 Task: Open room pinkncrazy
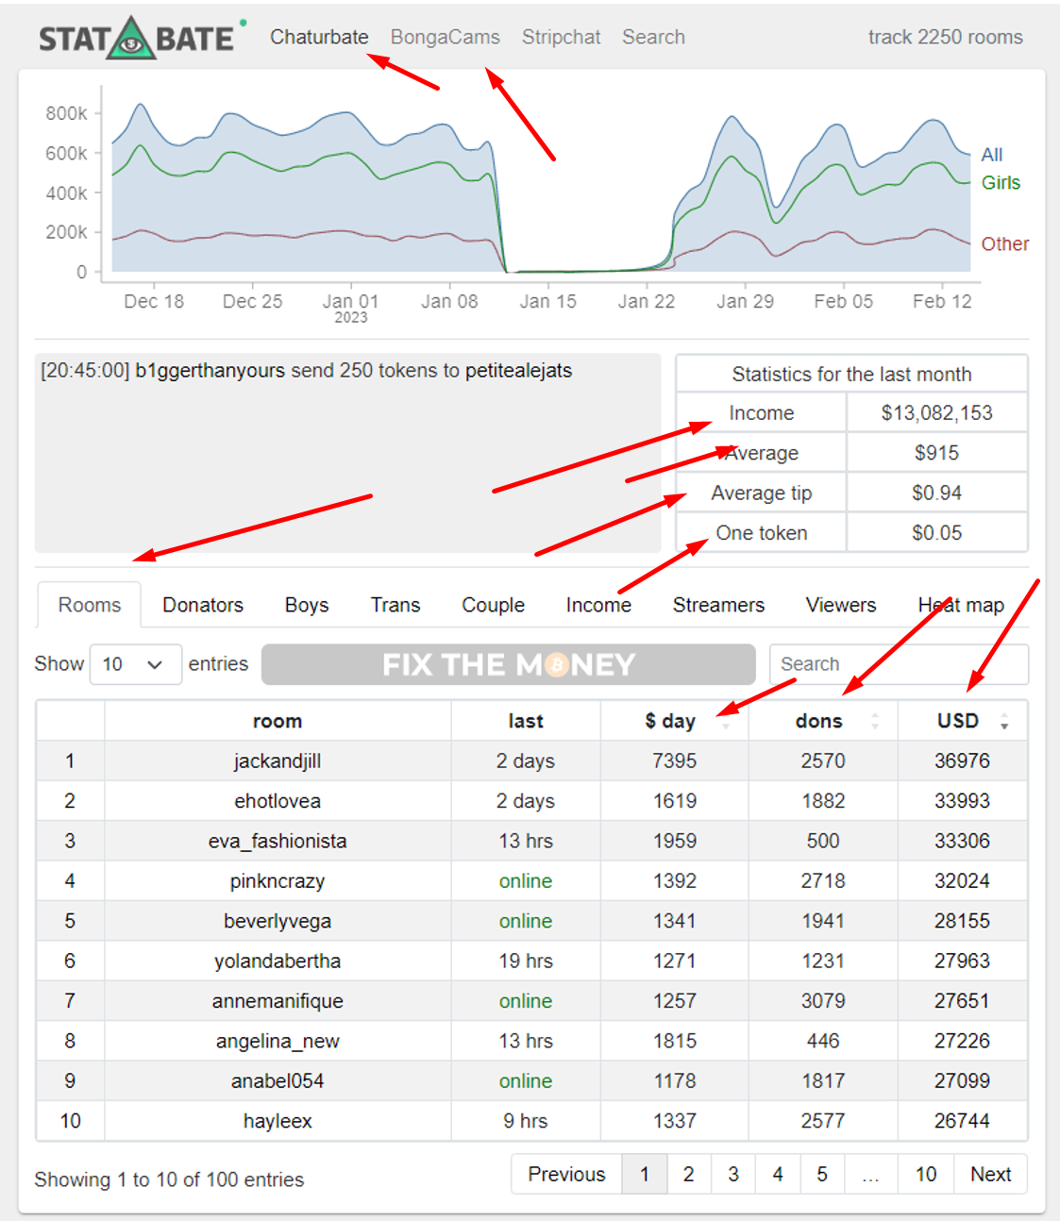click(278, 881)
